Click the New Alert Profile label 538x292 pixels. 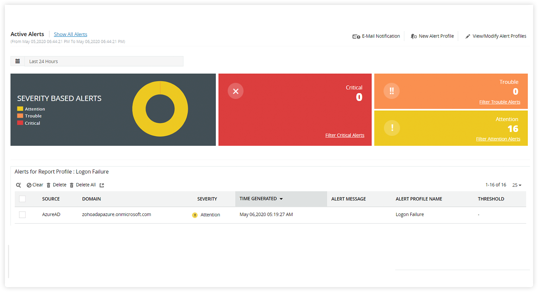[x=436, y=36]
